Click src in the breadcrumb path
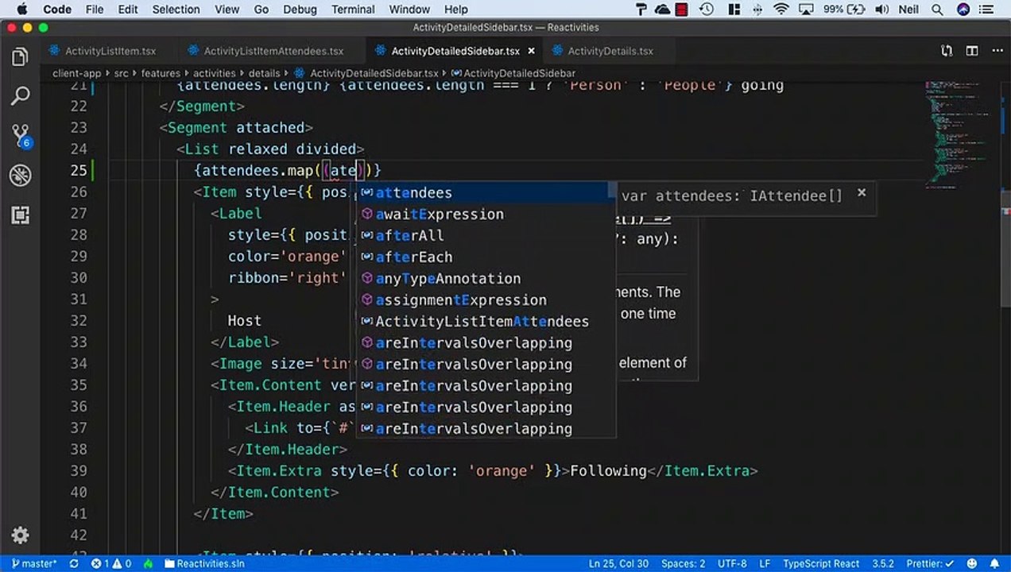1011x572 pixels. pyautogui.click(x=121, y=73)
